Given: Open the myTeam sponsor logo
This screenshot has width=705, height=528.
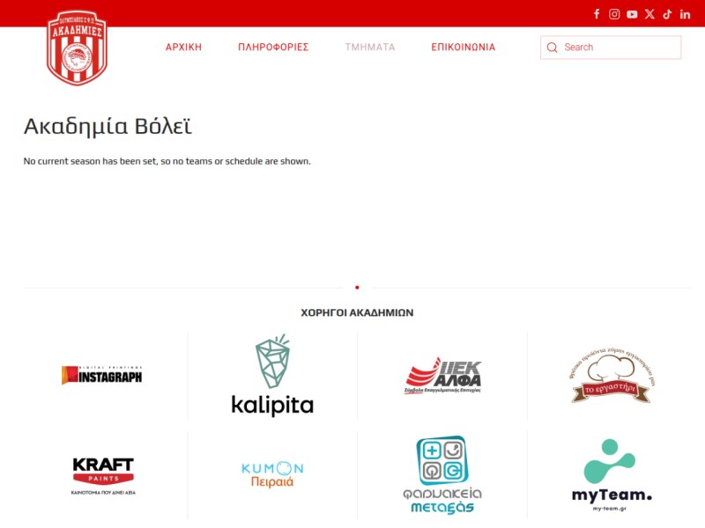Looking at the screenshot, I should 611,474.
